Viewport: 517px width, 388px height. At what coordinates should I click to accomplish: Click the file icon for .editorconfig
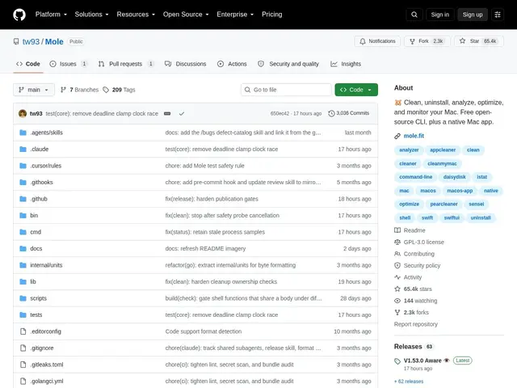click(23, 331)
